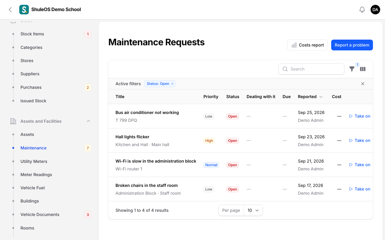Viewport: 385px width, 240px height.
Task: Click the Title column header
Action: [x=120, y=97]
